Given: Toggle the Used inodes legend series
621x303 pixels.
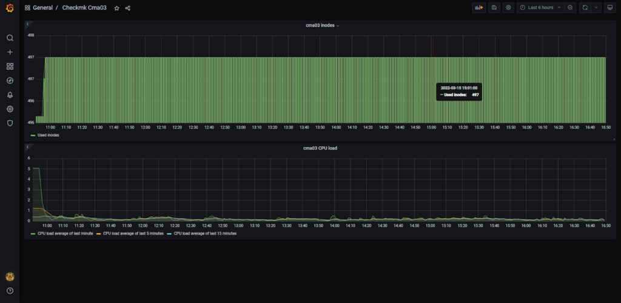Looking at the screenshot, I should point(48,135).
